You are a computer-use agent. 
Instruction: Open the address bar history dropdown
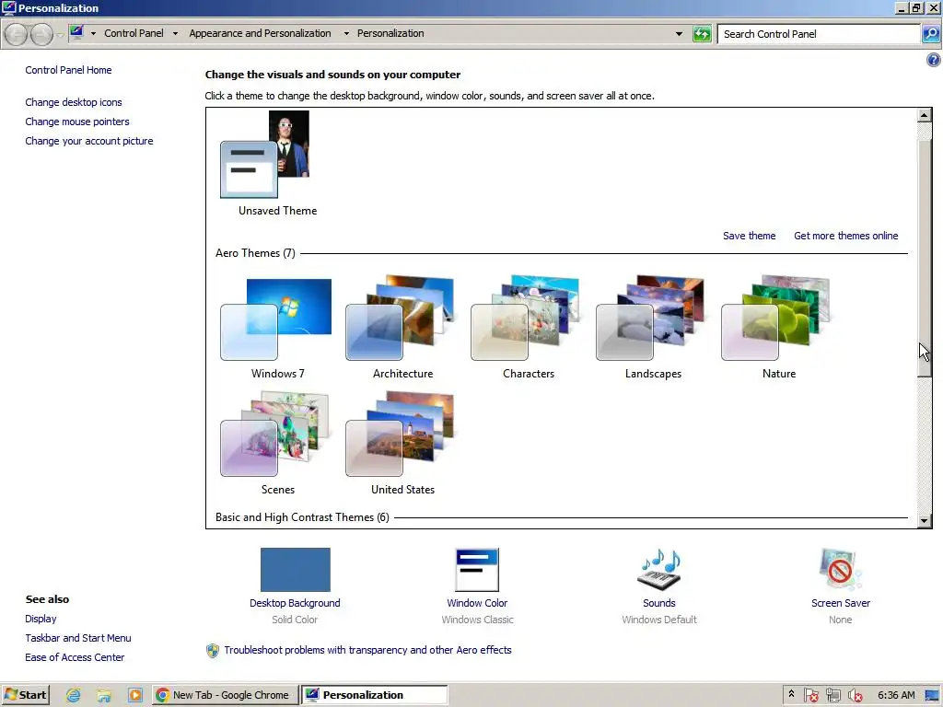[x=679, y=34]
